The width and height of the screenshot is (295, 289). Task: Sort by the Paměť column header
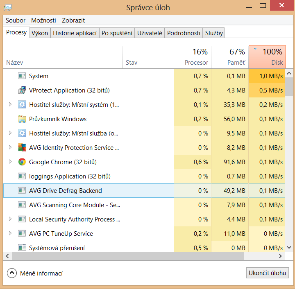230,57
